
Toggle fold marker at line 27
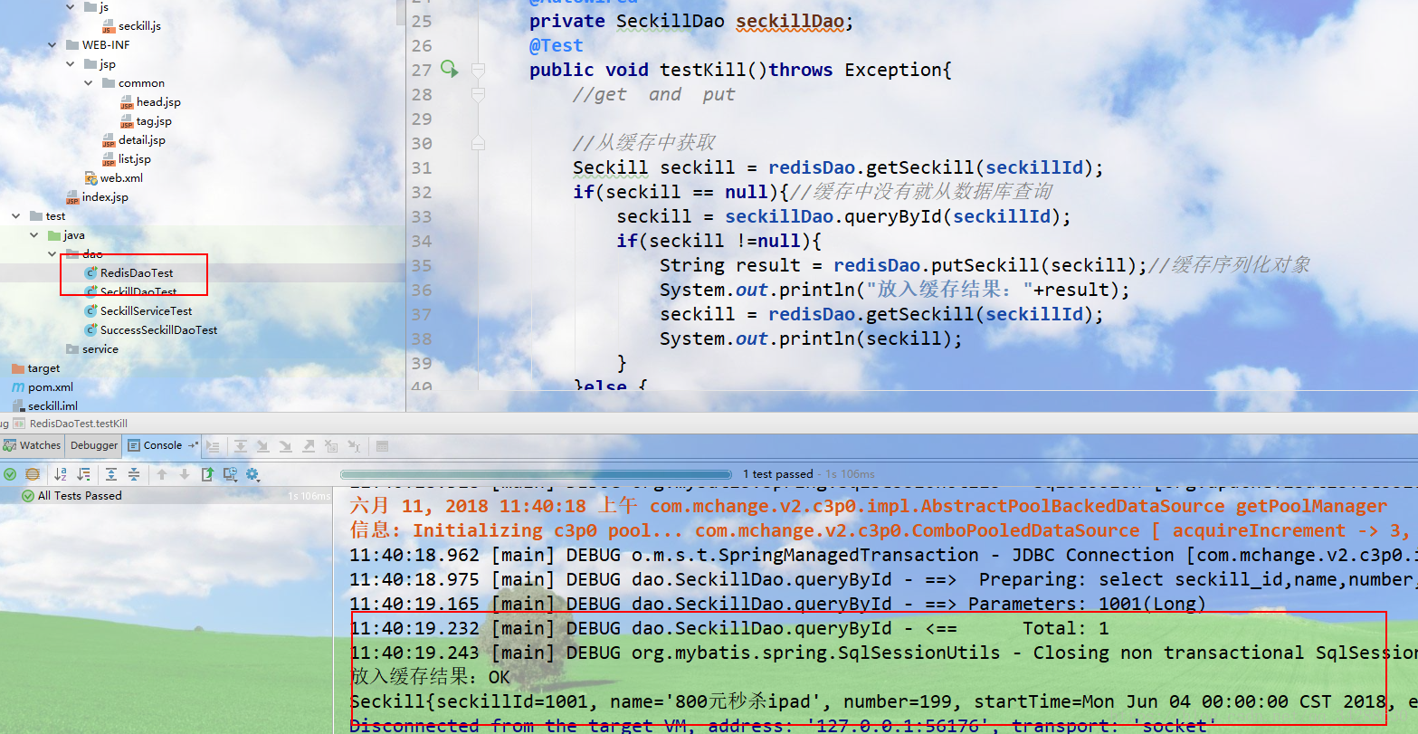point(478,70)
